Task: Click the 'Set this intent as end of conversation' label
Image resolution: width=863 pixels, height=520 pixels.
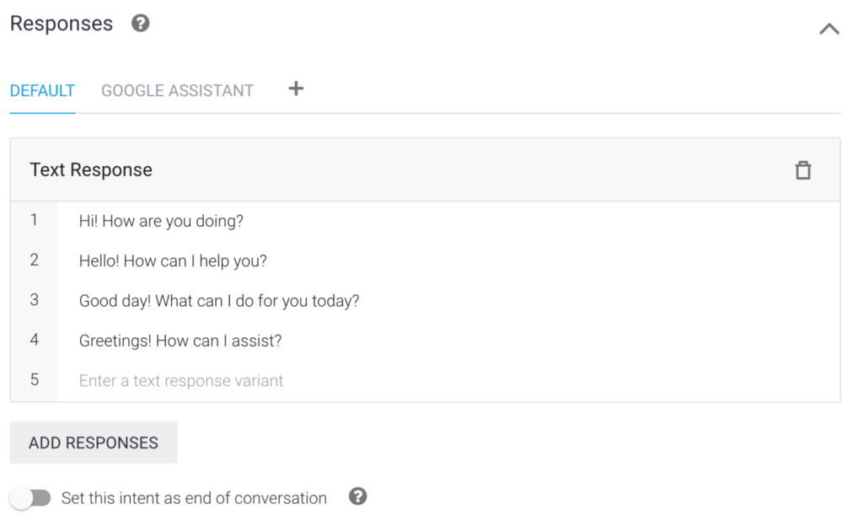Action: pos(194,498)
